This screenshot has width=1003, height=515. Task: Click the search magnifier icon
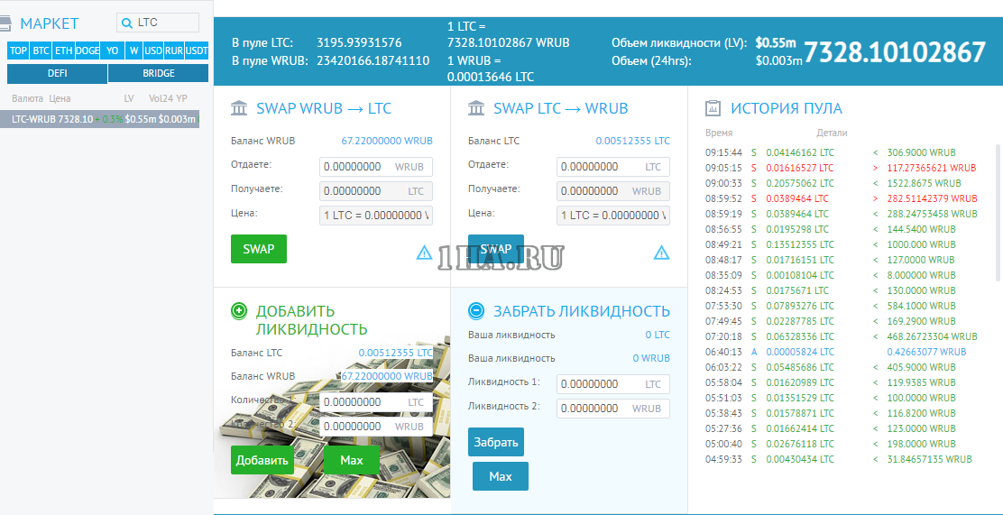(126, 23)
